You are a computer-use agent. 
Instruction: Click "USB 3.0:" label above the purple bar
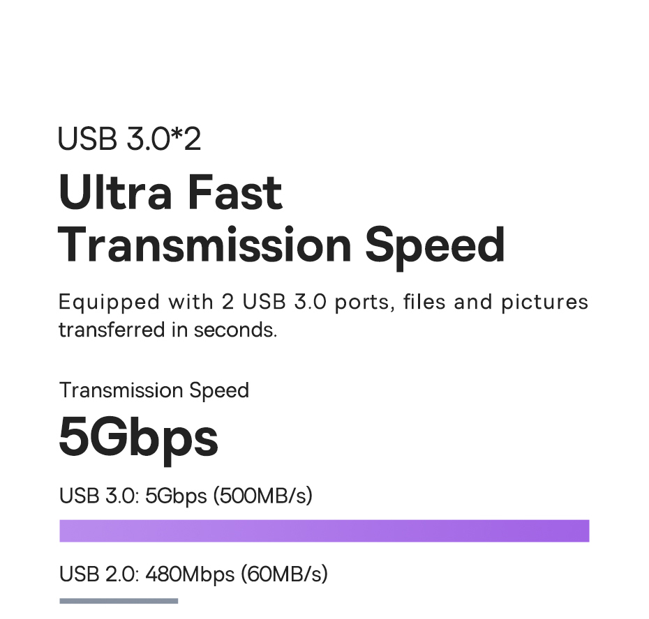[x=99, y=496]
